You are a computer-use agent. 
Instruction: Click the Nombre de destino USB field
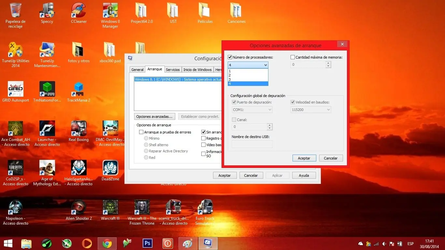pyautogui.click(x=252, y=144)
